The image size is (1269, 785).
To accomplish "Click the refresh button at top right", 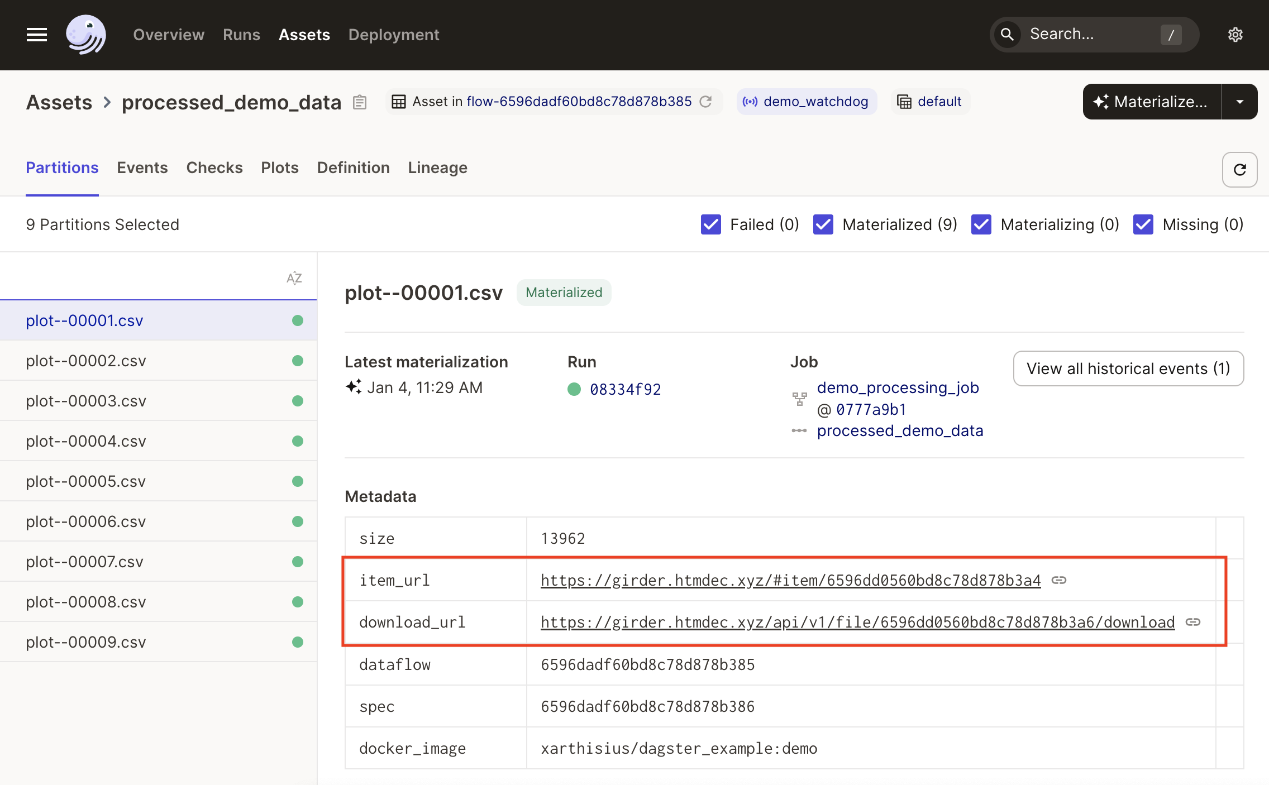I will [x=1239, y=170].
